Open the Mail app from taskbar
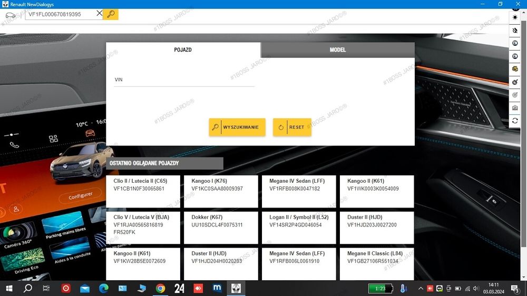The height and width of the screenshot is (296, 527). [x=85, y=288]
